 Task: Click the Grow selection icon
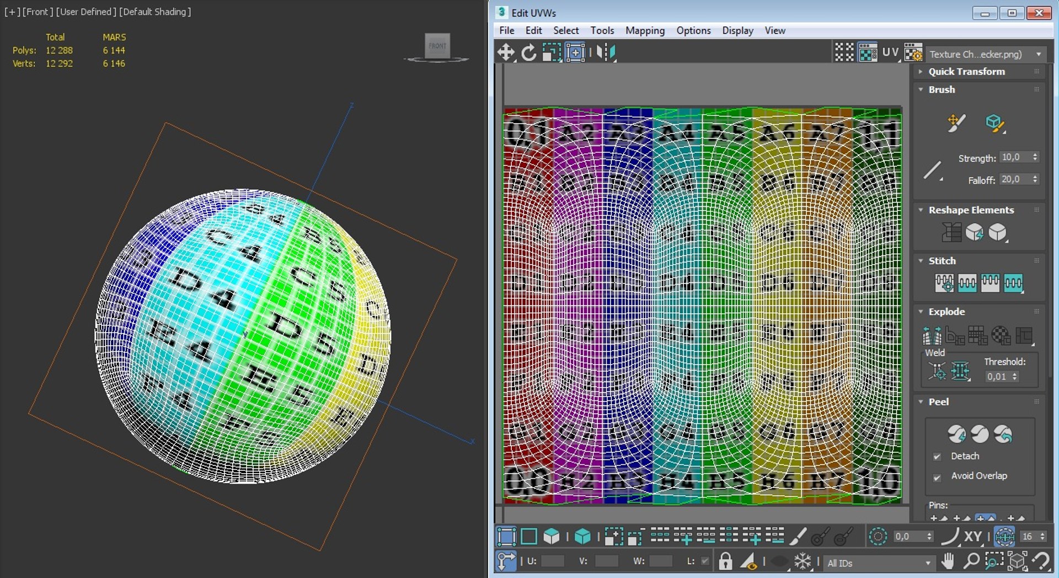click(613, 536)
